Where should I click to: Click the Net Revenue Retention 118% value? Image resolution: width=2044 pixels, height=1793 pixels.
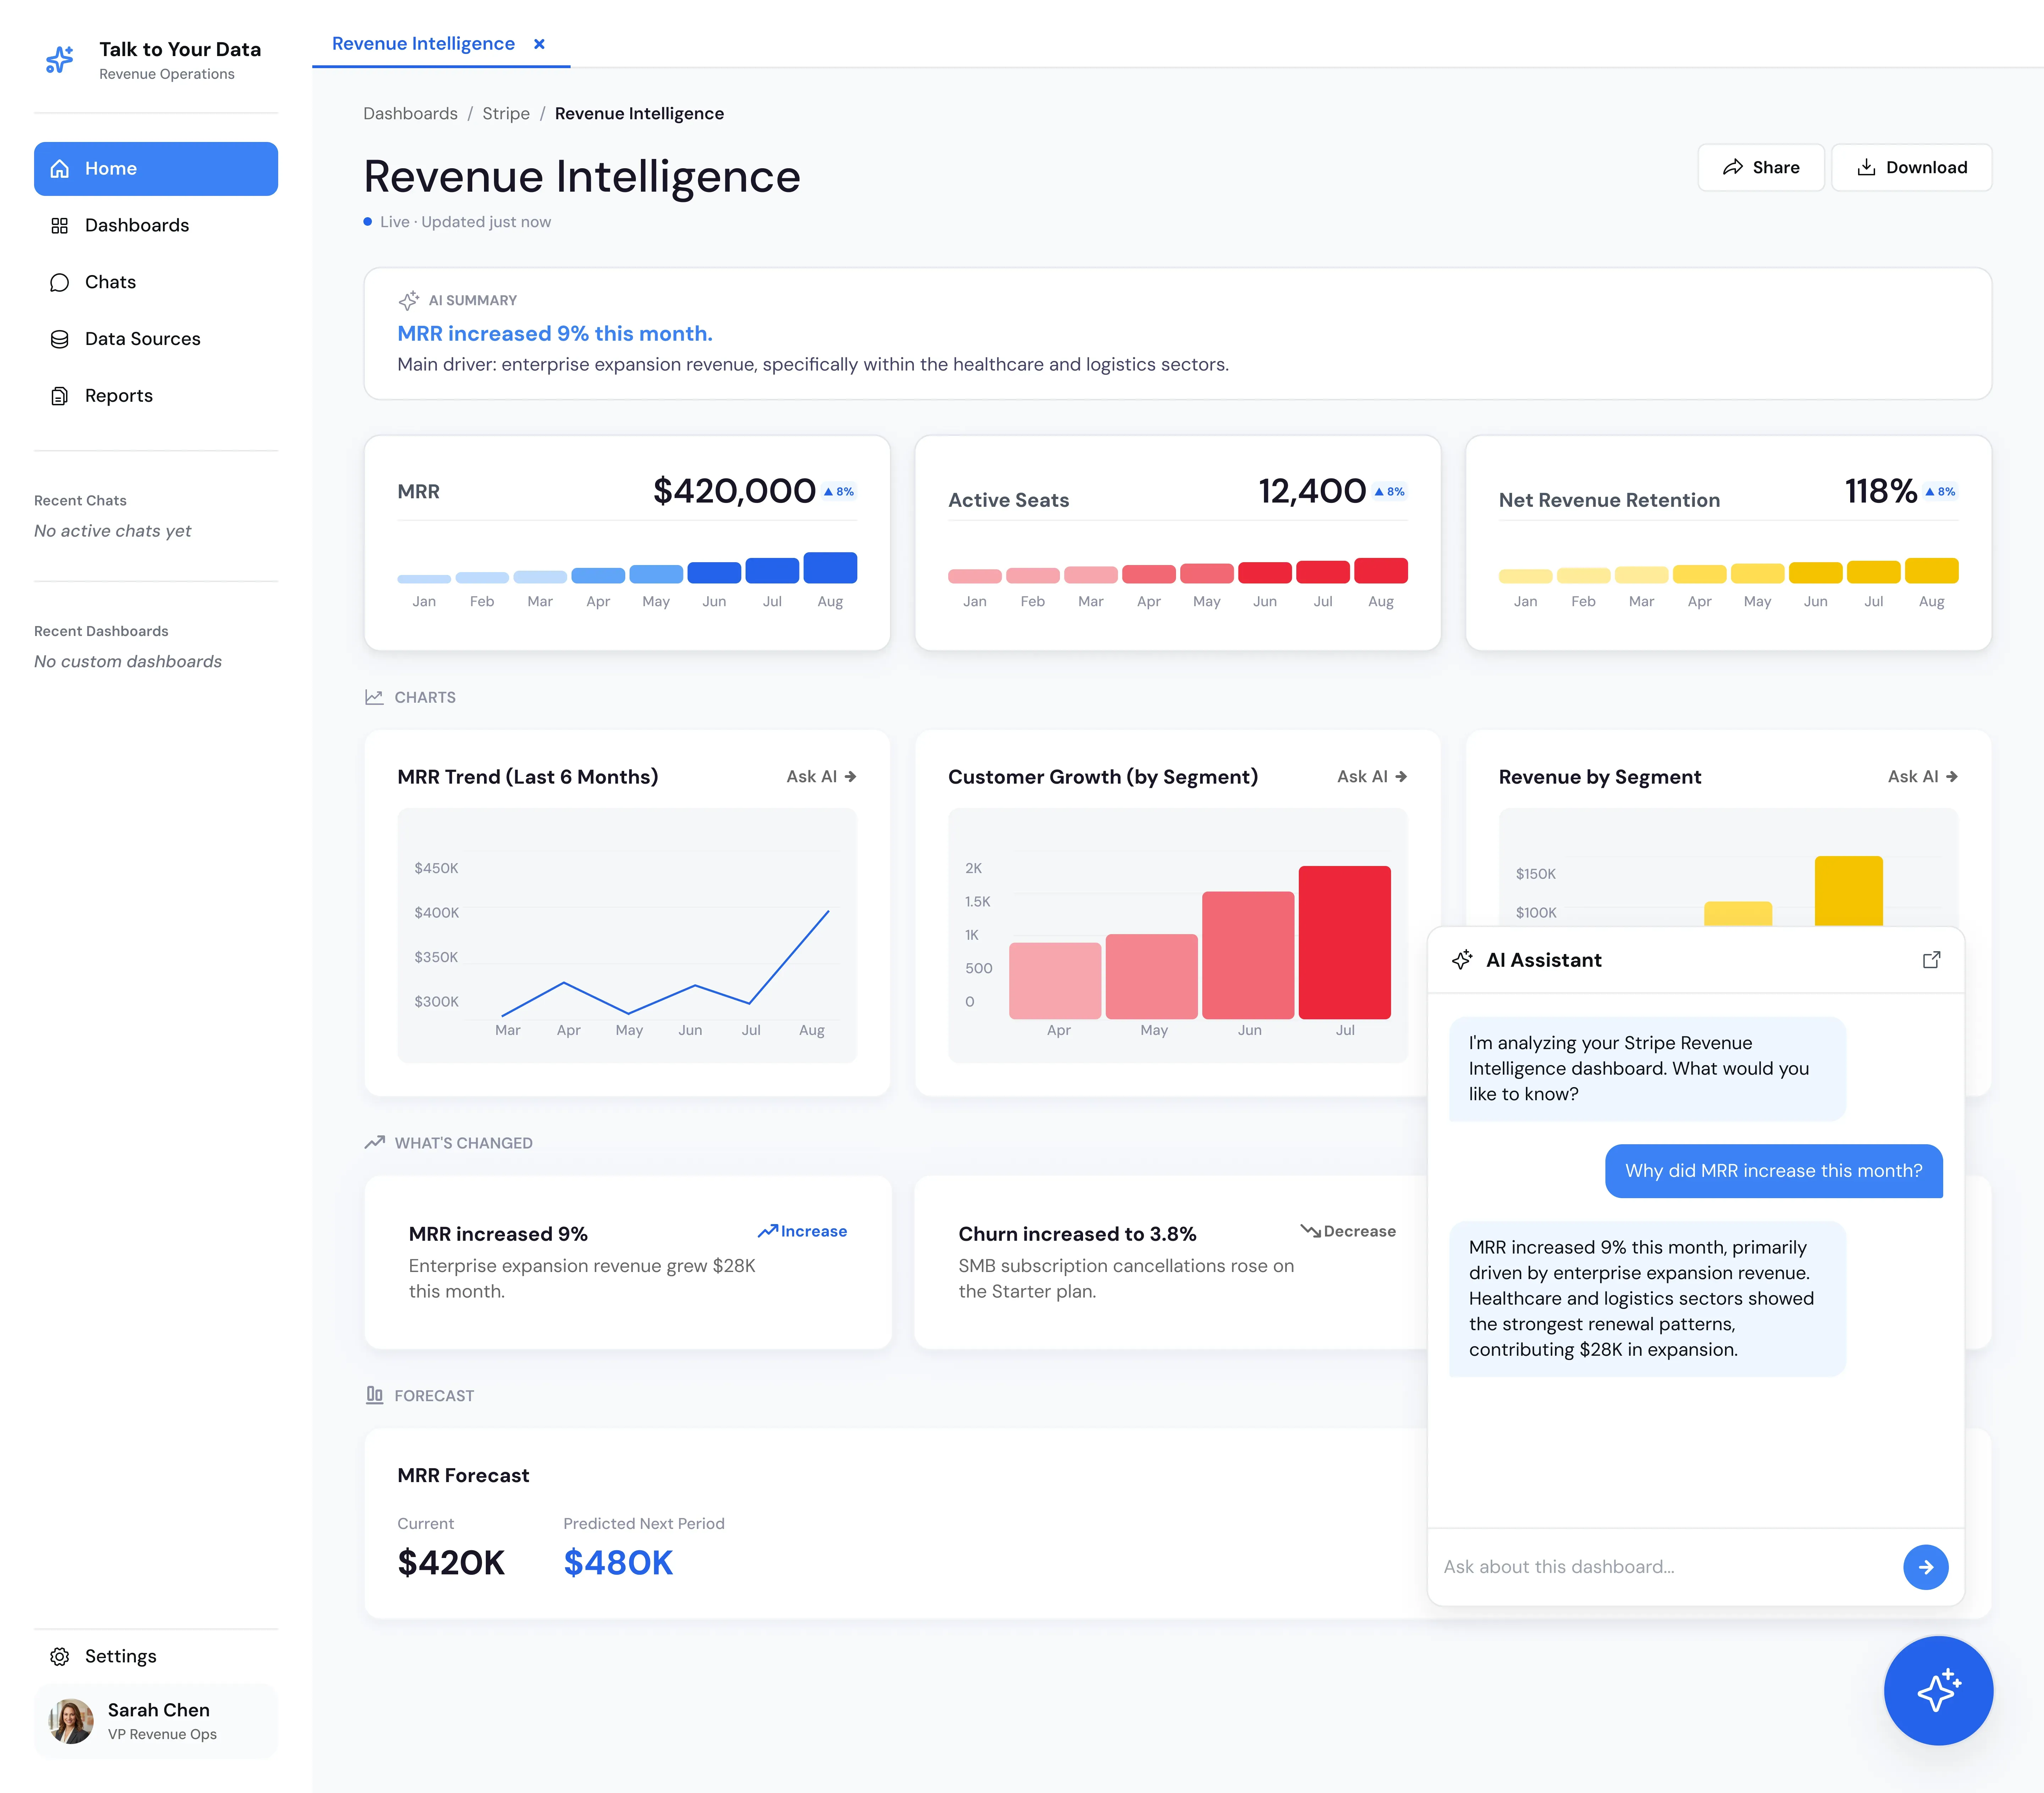click(x=1881, y=491)
